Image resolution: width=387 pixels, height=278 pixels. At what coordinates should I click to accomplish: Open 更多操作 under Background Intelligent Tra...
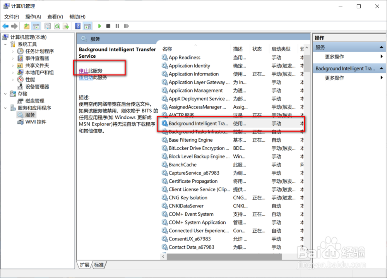pos(334,78)
